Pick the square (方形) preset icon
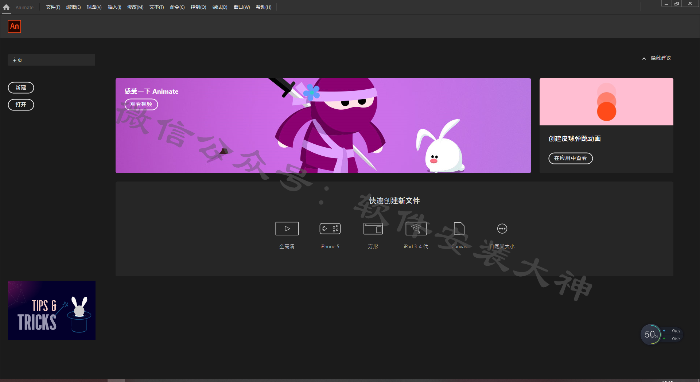 coord(373,229)
